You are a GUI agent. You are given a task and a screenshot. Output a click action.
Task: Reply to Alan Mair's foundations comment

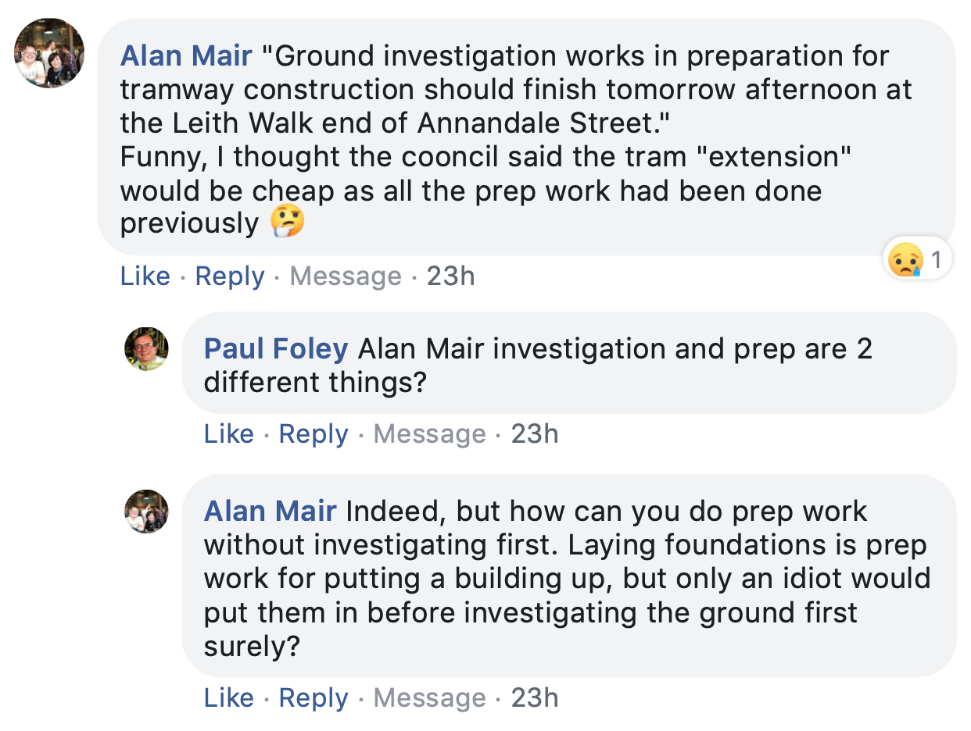(x=314, y=698)
